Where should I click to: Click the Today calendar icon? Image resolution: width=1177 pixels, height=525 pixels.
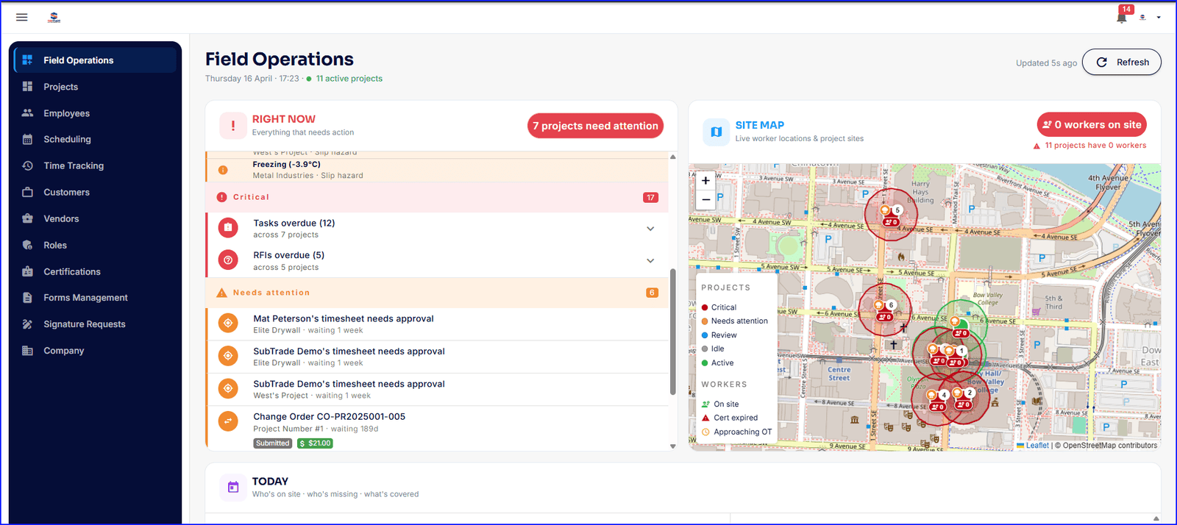click(x=233, y=487)
